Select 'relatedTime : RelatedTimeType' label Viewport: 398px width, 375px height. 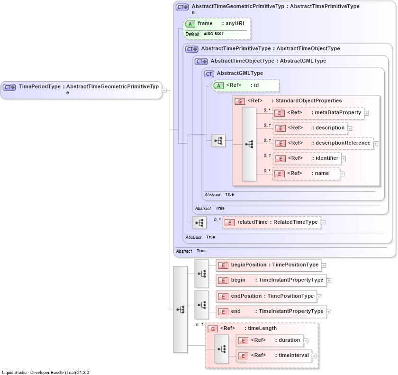(x=278, y=222)
